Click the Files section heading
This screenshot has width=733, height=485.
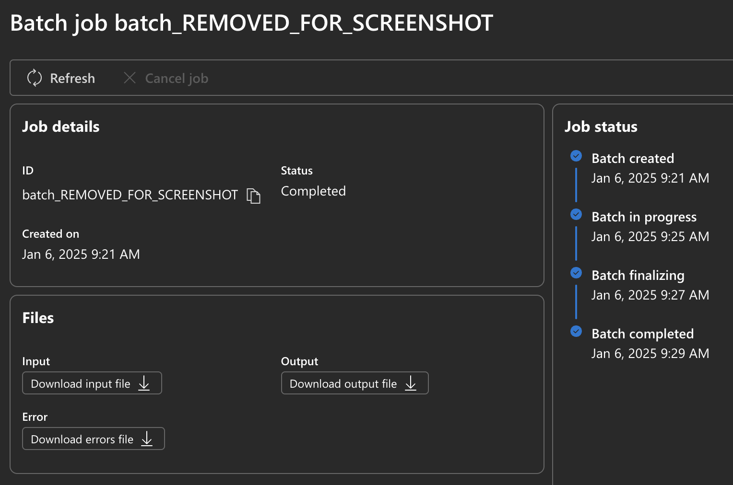pos(38,318)
